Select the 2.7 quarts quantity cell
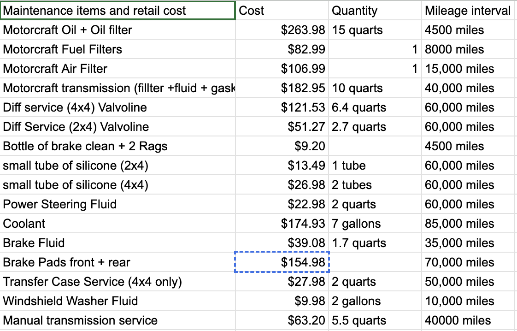517x331 pixels. coord(375,127)
